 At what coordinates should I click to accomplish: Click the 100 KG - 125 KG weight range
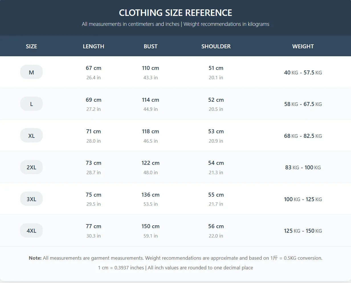(303, 199)
